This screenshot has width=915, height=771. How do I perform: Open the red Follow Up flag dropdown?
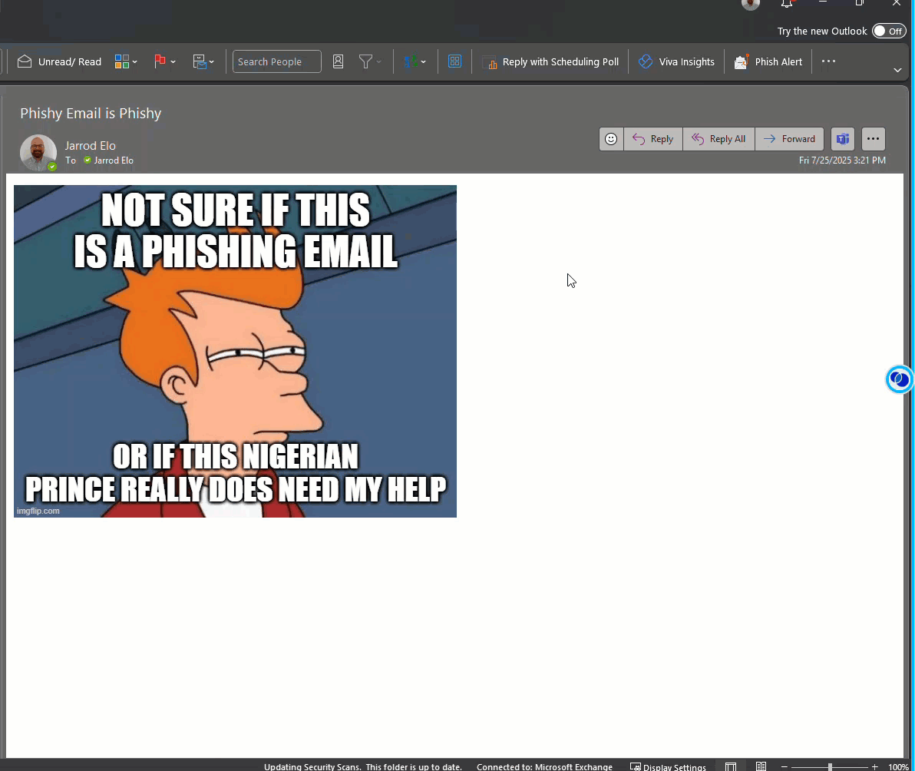click(164, 62)
